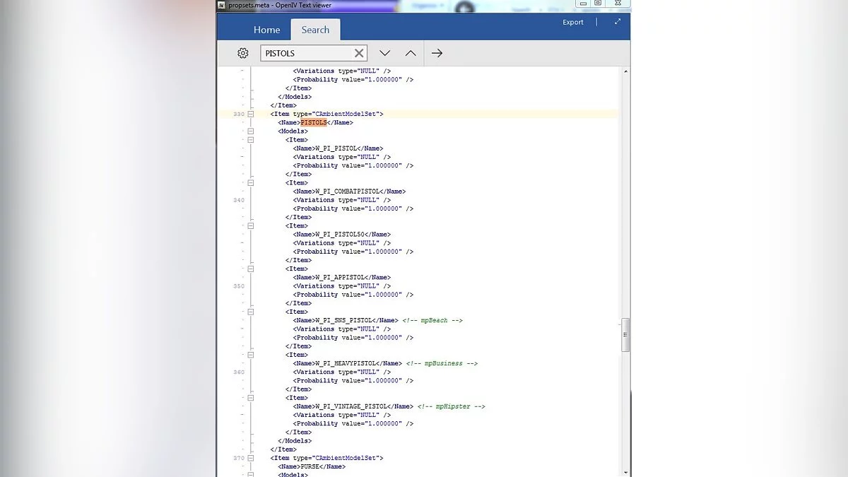This screenshot has width=848, height=477.
Task: Collapse the W_PI_COMBATPISTOL Item node
Action: click(250, 183)
